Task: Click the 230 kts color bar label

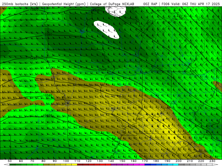Action: pyautogui.click(x=212, y=161)
